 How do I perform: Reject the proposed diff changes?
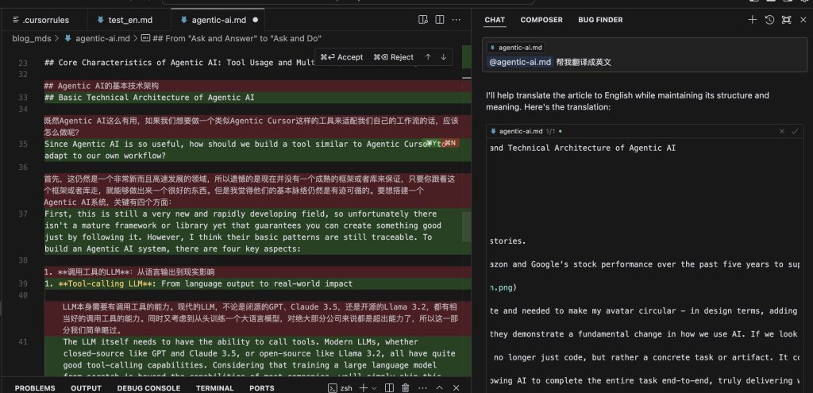(x=394, y=57)
